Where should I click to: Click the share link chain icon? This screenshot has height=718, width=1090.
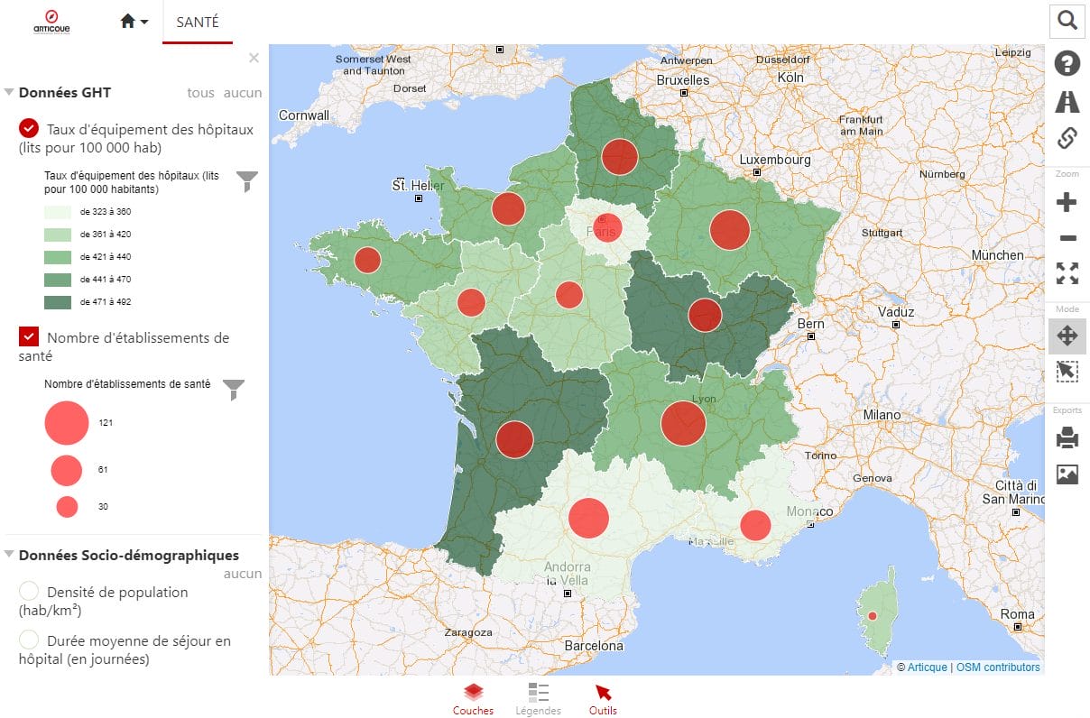(1067, 138)
